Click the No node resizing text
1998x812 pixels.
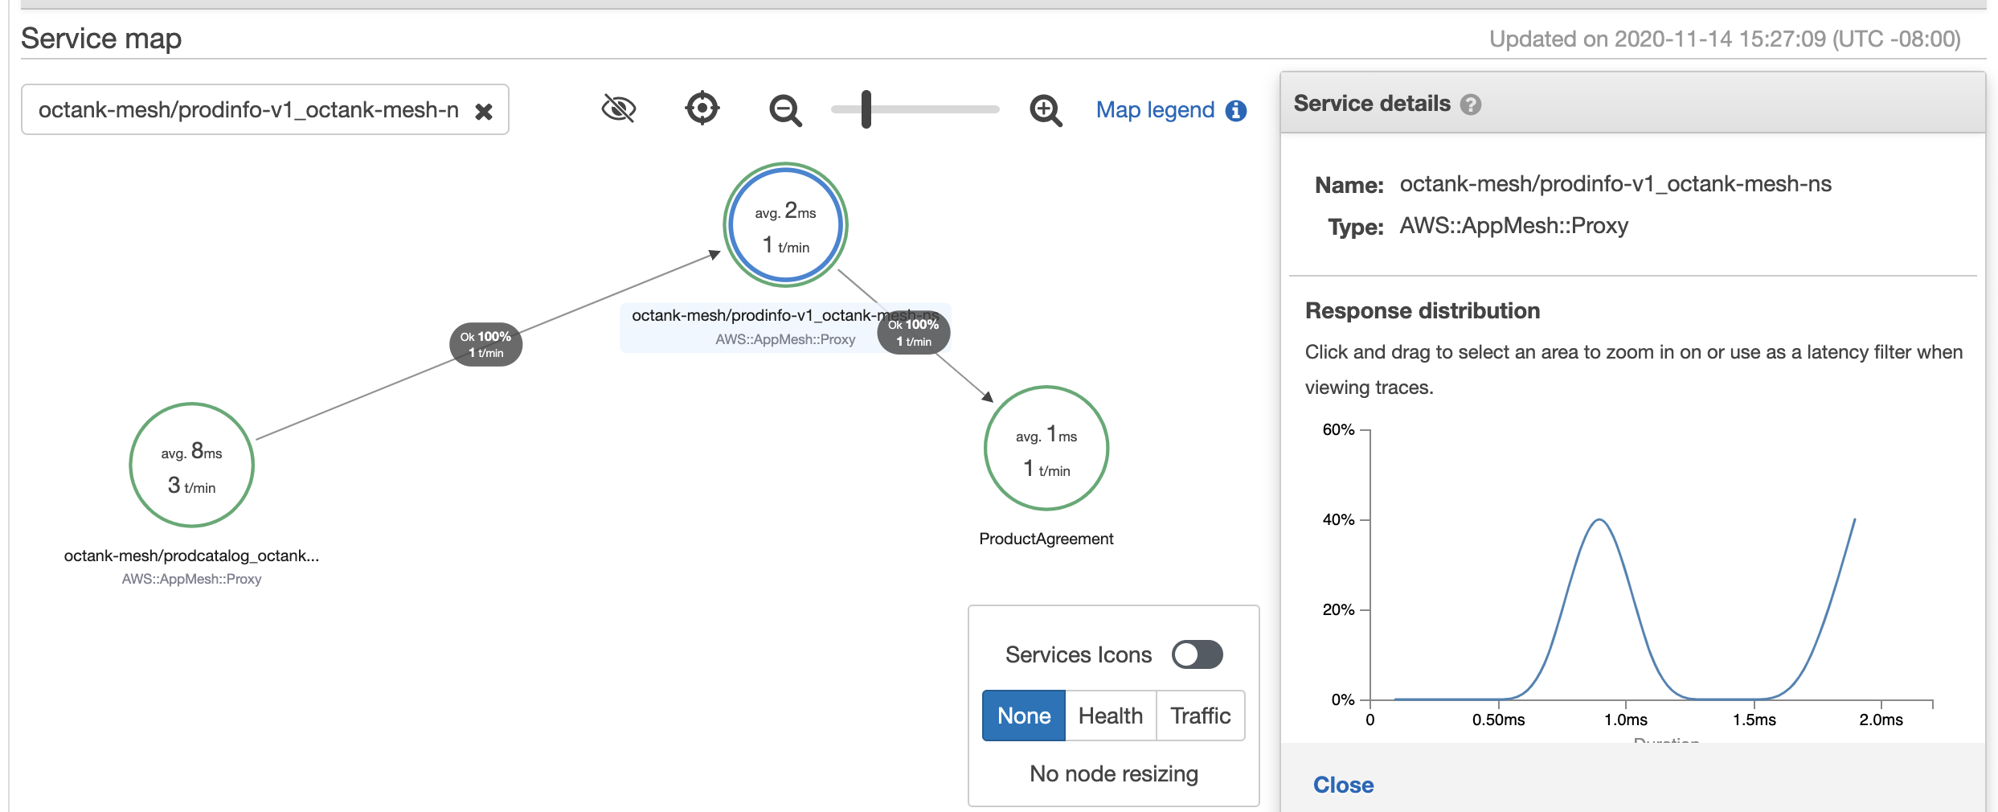[x=1114, y=773]
